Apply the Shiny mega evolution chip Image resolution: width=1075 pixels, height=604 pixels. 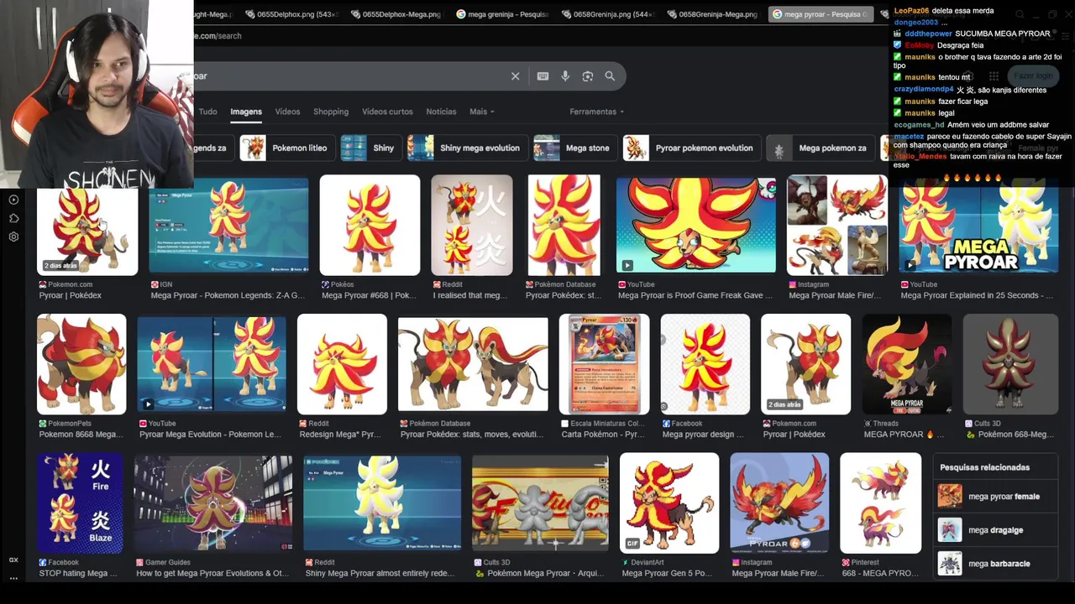tap(467, 148)
